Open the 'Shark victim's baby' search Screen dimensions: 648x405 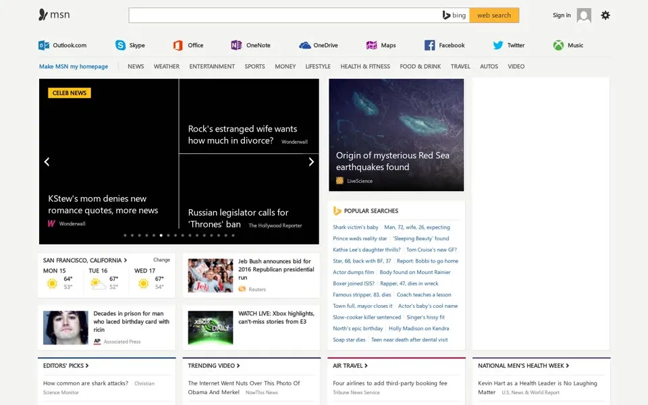(x=356, y=227)
